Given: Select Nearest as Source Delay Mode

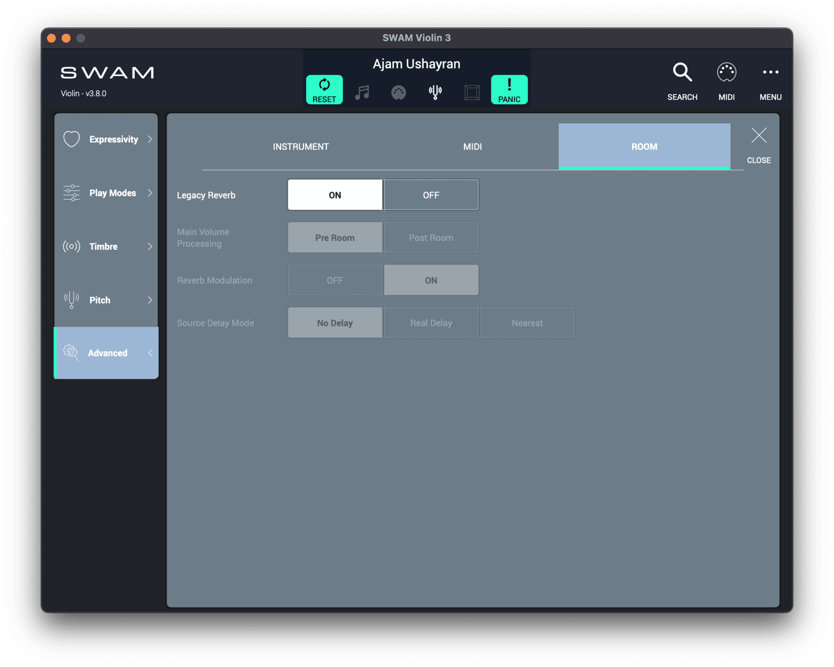Looking at the screenshot, I should (527, 322).
